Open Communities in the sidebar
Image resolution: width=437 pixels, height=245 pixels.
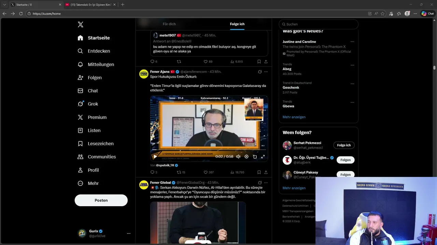tap(97, 157)
